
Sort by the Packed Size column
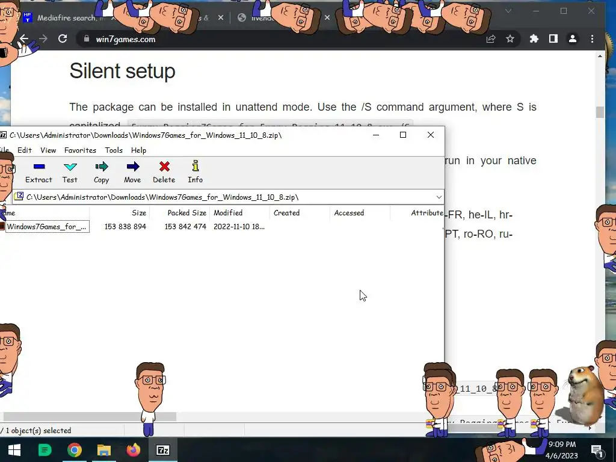179,212
